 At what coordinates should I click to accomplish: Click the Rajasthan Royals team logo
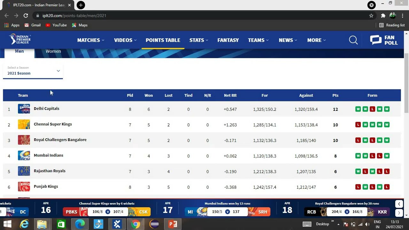[x=24, y=171]
